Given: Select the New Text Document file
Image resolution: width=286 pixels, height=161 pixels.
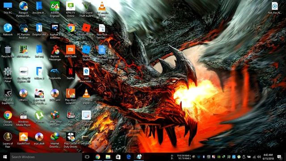Looking at the screenshot, I should click(102, 53).
